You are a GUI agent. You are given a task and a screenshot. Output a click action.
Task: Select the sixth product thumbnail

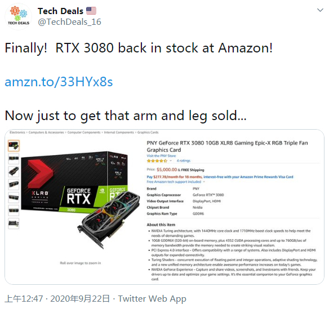tap(14, 210)
